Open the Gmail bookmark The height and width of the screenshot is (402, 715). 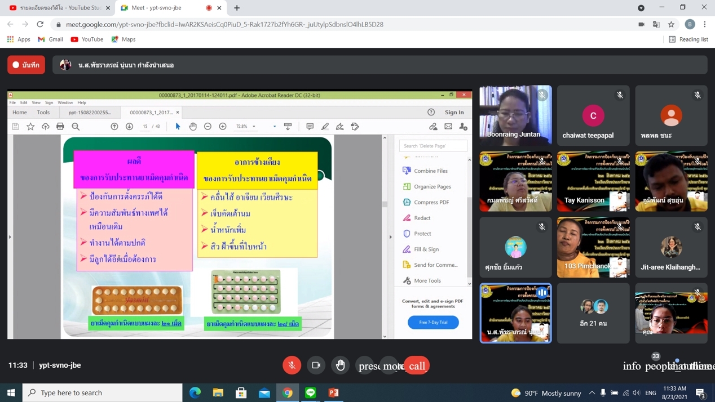pos(50,39)
